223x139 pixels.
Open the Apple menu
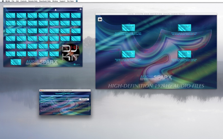(x=3, y=1)
